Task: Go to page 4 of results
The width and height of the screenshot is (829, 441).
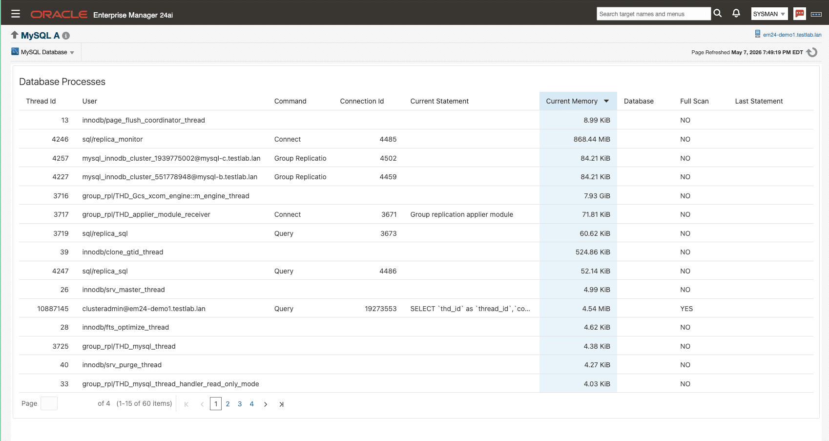Action: point(251,404)
